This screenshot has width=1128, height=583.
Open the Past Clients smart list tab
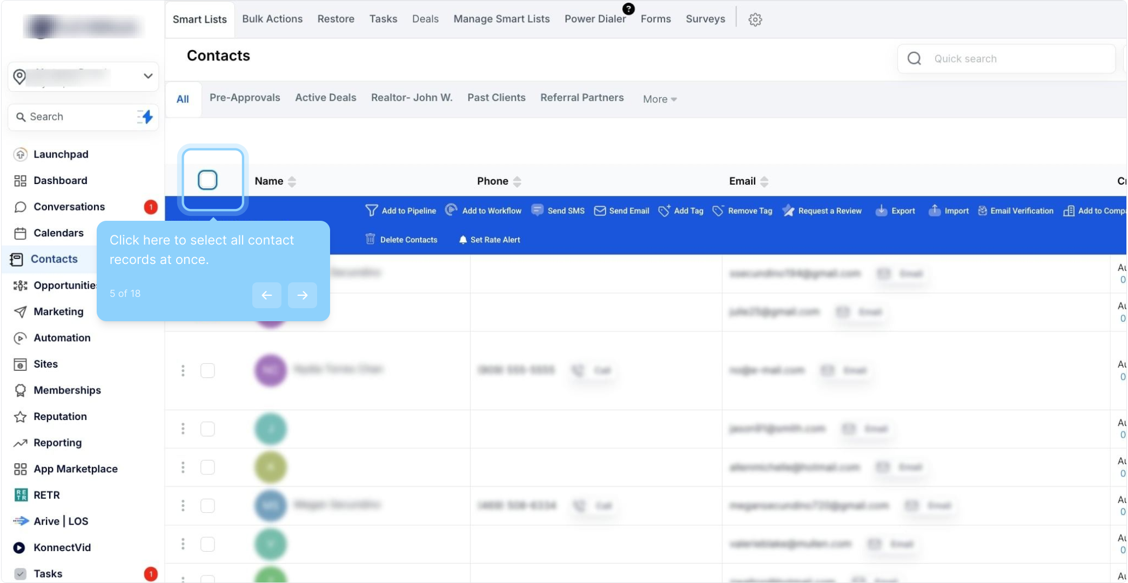[496, 98]
